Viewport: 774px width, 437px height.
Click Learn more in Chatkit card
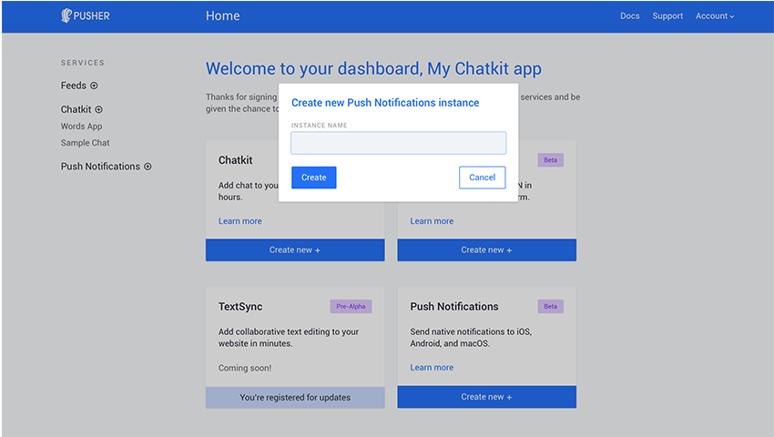tap(239, 221)
